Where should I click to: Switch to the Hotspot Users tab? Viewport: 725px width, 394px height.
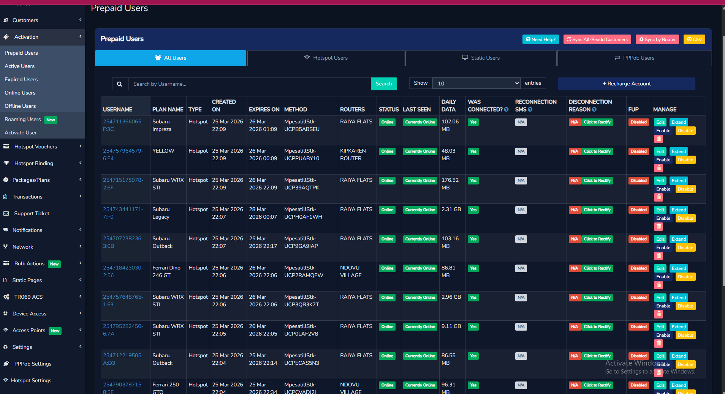tap(326, 58)
